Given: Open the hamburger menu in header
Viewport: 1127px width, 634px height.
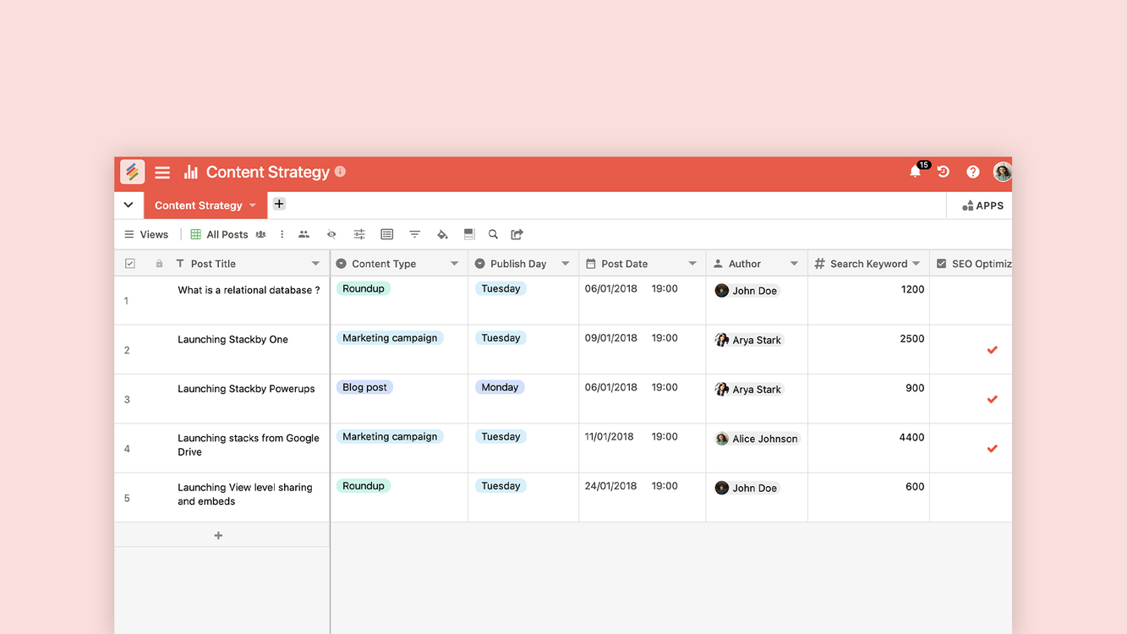Looking at the screenshot, I should coord(162,172).
